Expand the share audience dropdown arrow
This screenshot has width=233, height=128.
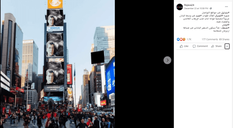pyautogui.click(x=227, y=46)
